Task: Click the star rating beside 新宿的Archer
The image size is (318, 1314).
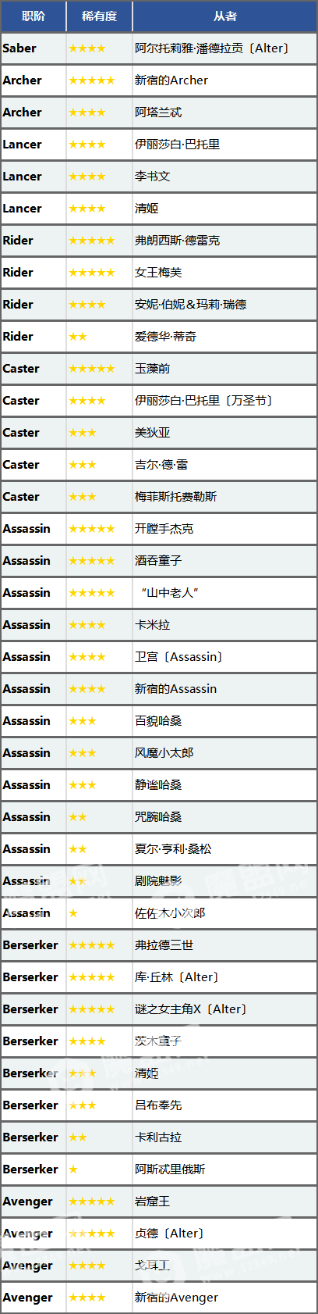Action: pyautogui.click(x=91, y=80)
